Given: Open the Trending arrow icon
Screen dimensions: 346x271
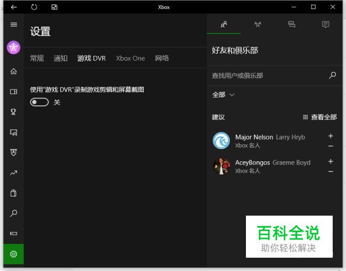Looking at the screenshot, I should click(13, 173).
